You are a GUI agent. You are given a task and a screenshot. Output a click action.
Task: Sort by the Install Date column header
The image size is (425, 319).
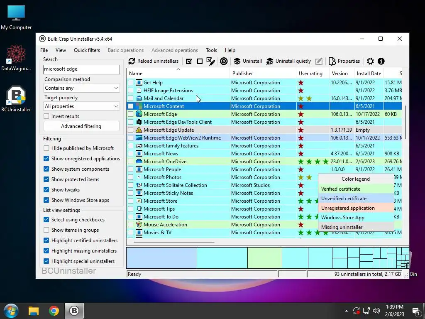[369, 74]
